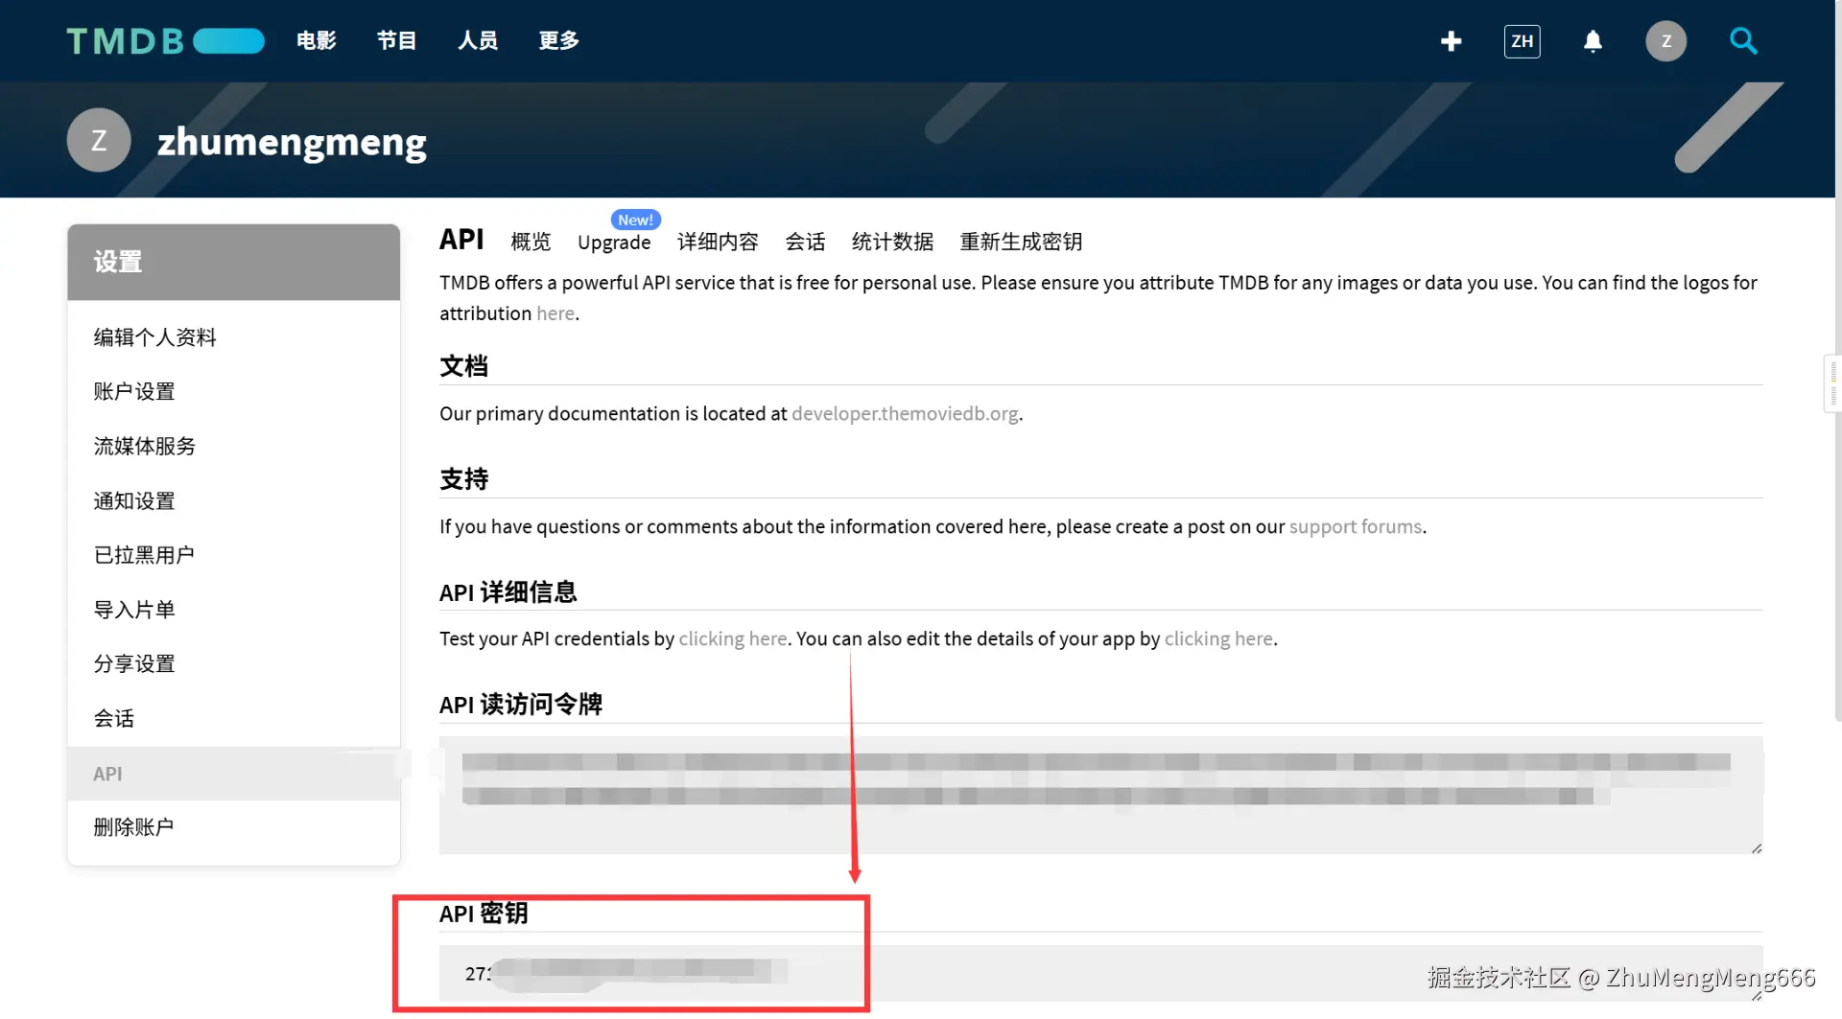Viewport: 1842px width, 1019px height.
Task: Open the support forums link
Action: click(x=1356, y=526)
